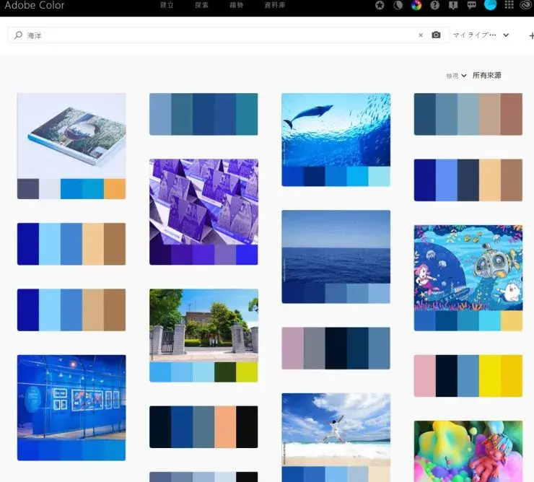
Task: Open help question mark icon
Action: point(435,5)
